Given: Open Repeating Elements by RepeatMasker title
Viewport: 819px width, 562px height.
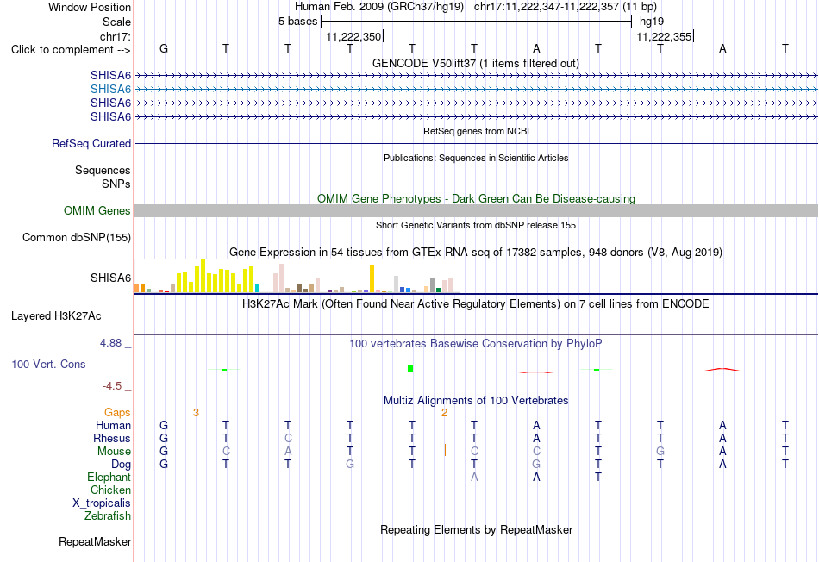Looking at the screenshot, I should click(476, 529).
